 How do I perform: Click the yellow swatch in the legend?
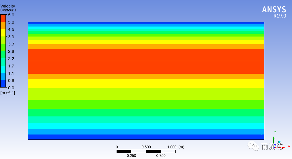[x=3, y=33]
